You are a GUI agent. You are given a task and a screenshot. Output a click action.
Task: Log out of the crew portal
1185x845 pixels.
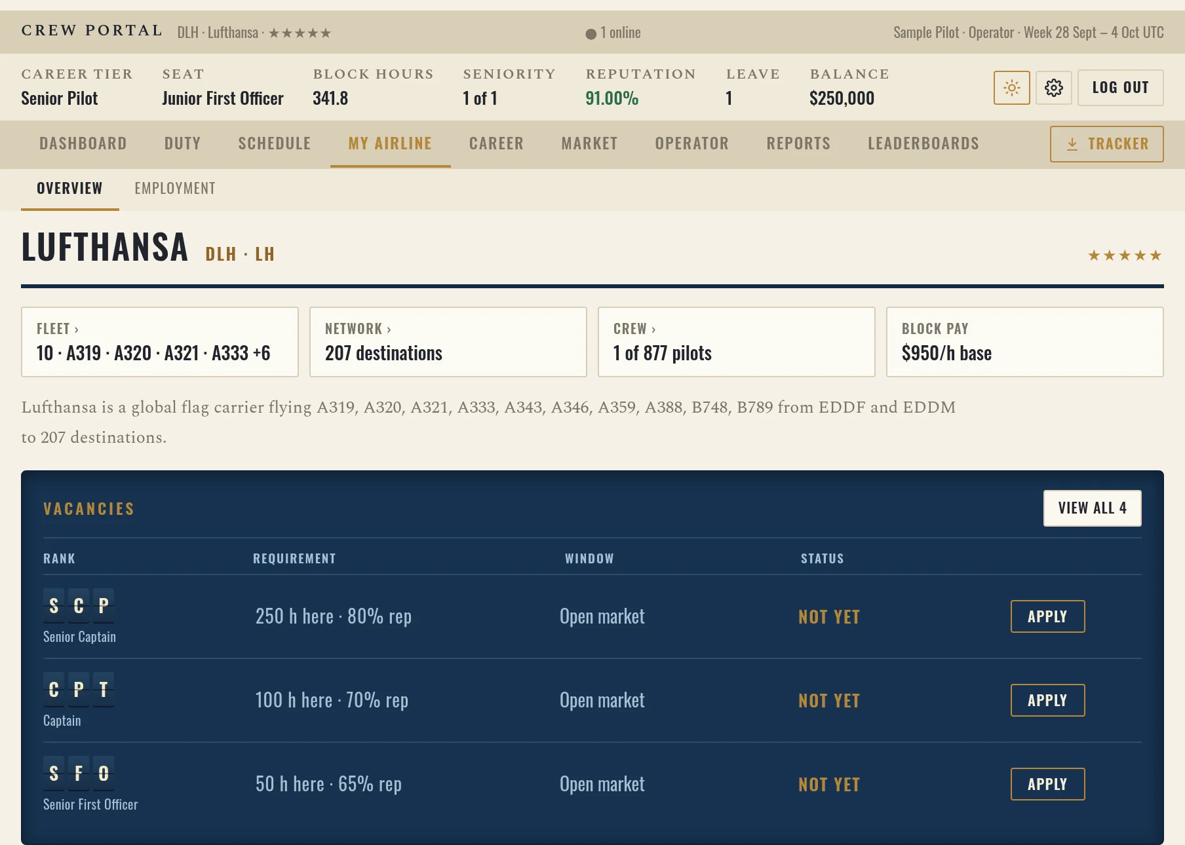click(x=1121, y=88)
